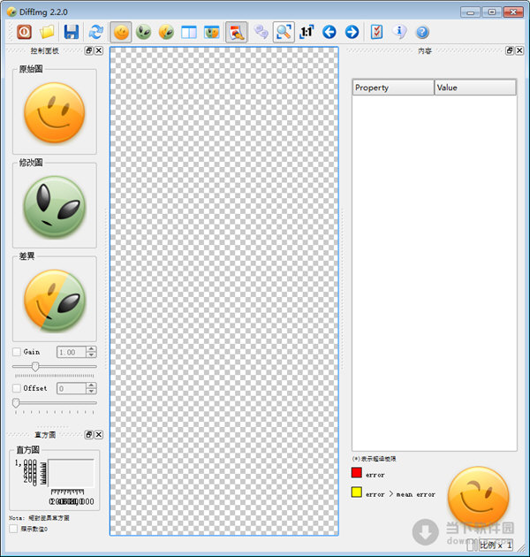
Task: Show original image with orange smiley button
Action: coord(122,32)
